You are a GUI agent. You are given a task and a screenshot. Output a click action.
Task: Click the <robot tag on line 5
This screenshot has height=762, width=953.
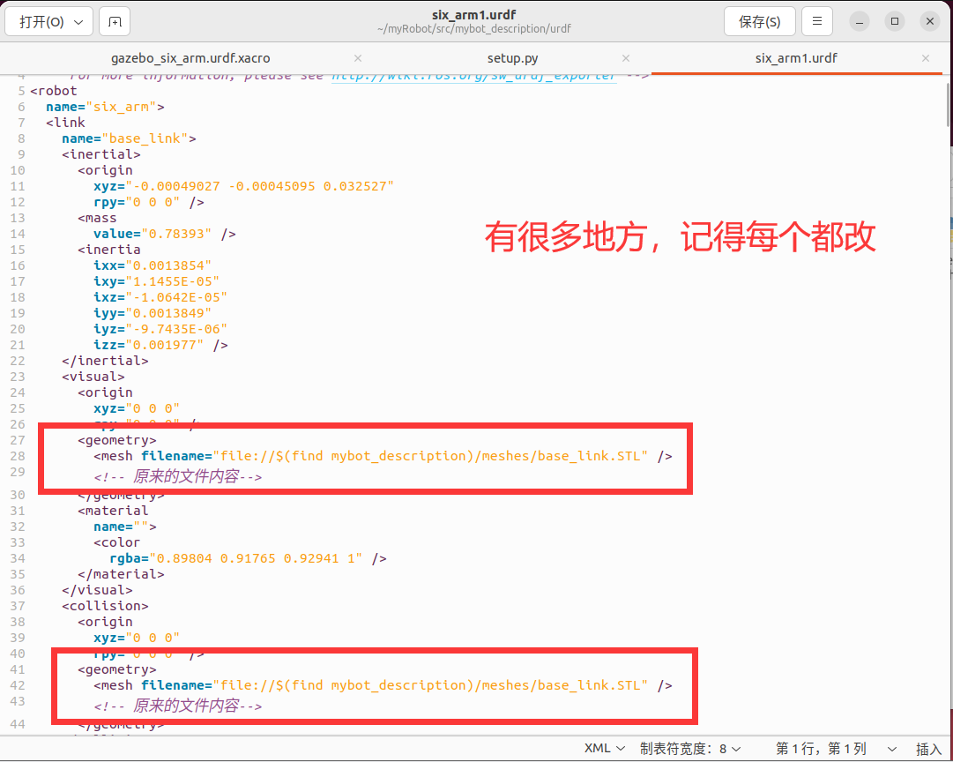click(x=54, y=91)
